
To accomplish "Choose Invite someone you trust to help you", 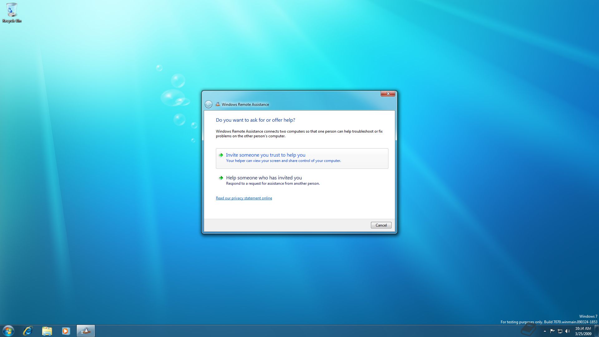I will point(302,159).
